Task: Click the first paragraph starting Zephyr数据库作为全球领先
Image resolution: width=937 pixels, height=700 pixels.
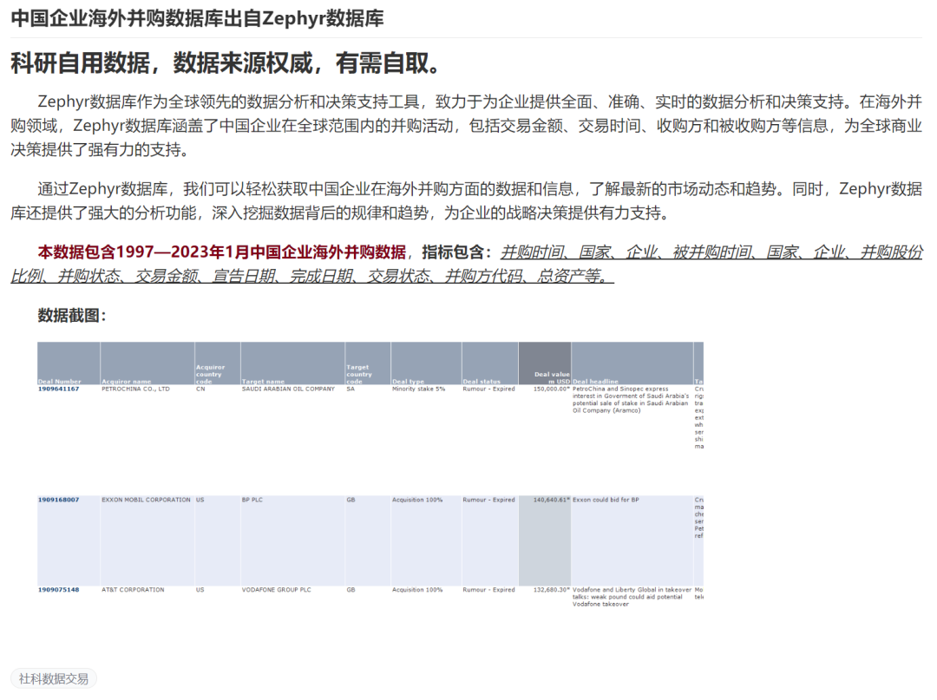Action: [467, 126]
